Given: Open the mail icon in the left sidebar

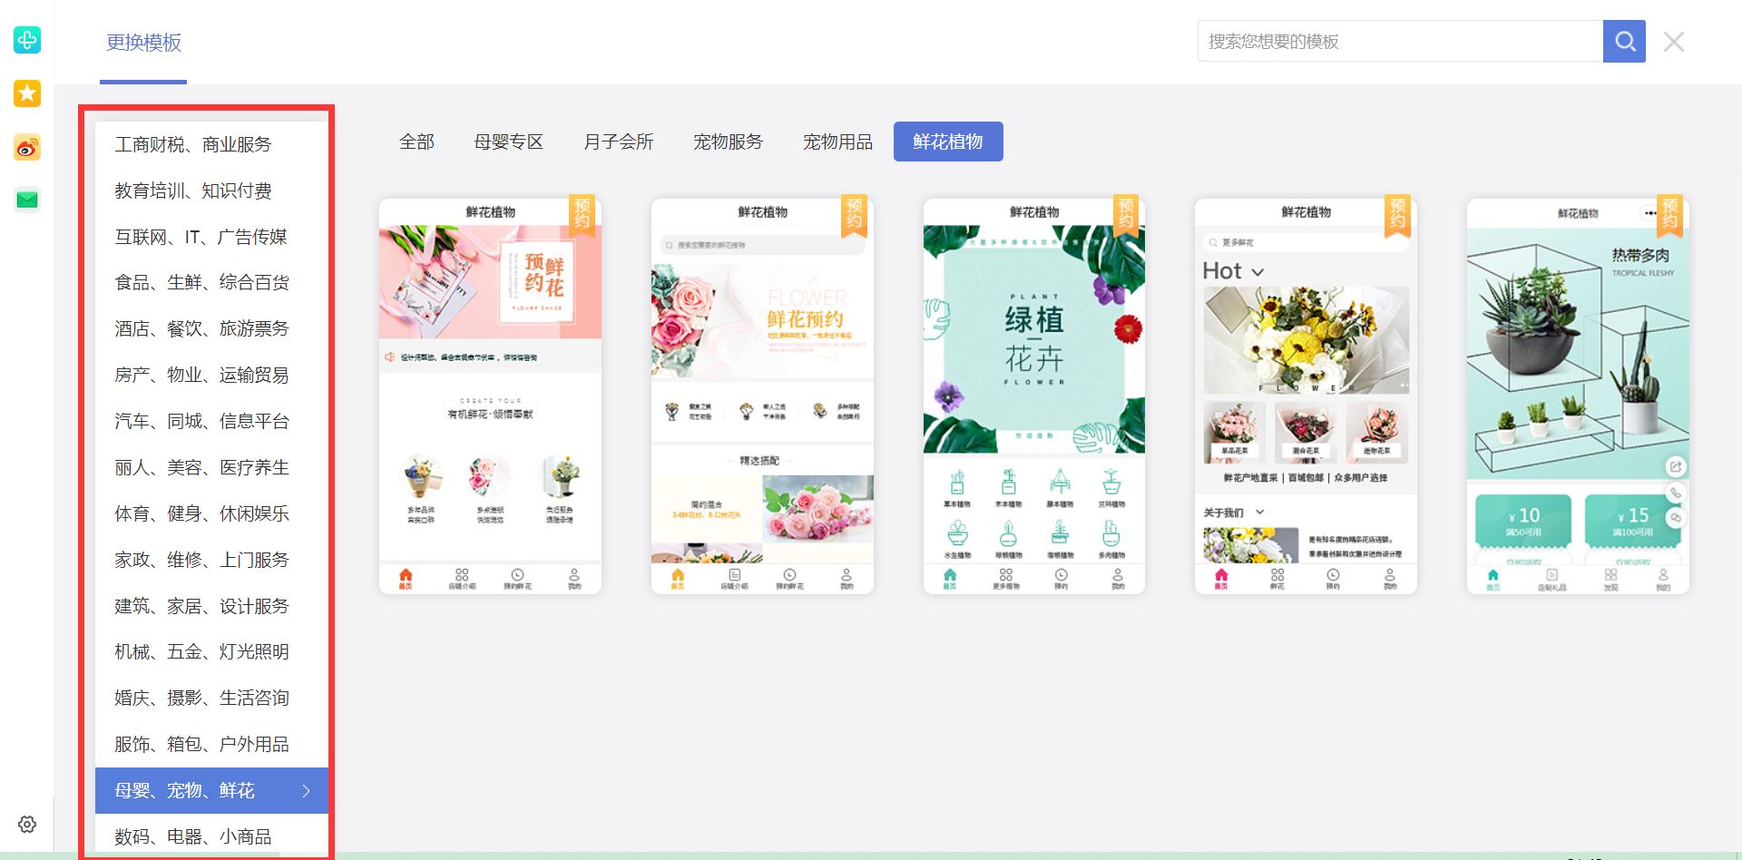Looking at the screenshot, I should tap(26, 199).
